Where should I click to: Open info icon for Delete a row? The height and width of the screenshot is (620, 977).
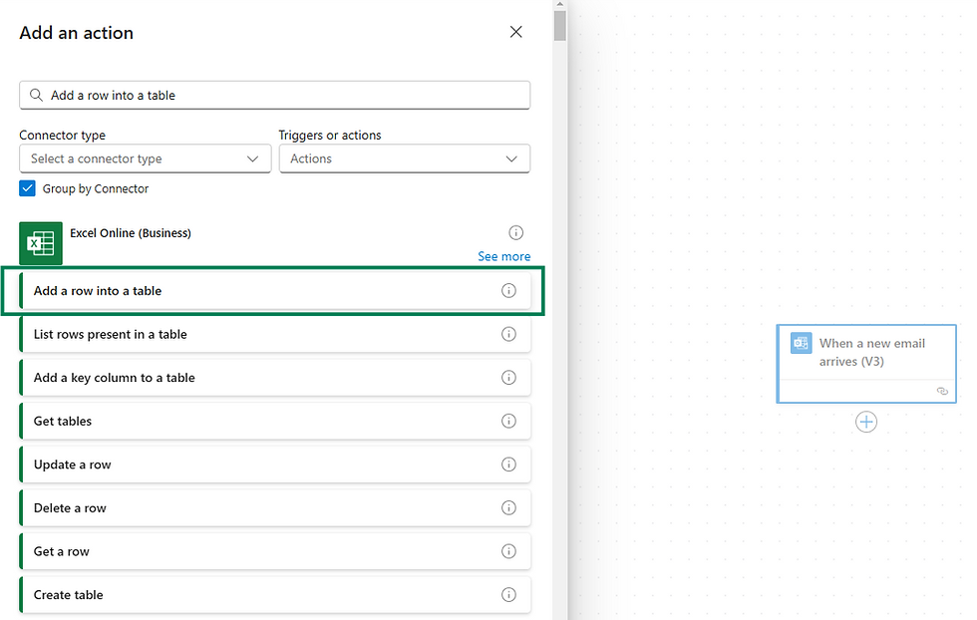tap(508, 508)
